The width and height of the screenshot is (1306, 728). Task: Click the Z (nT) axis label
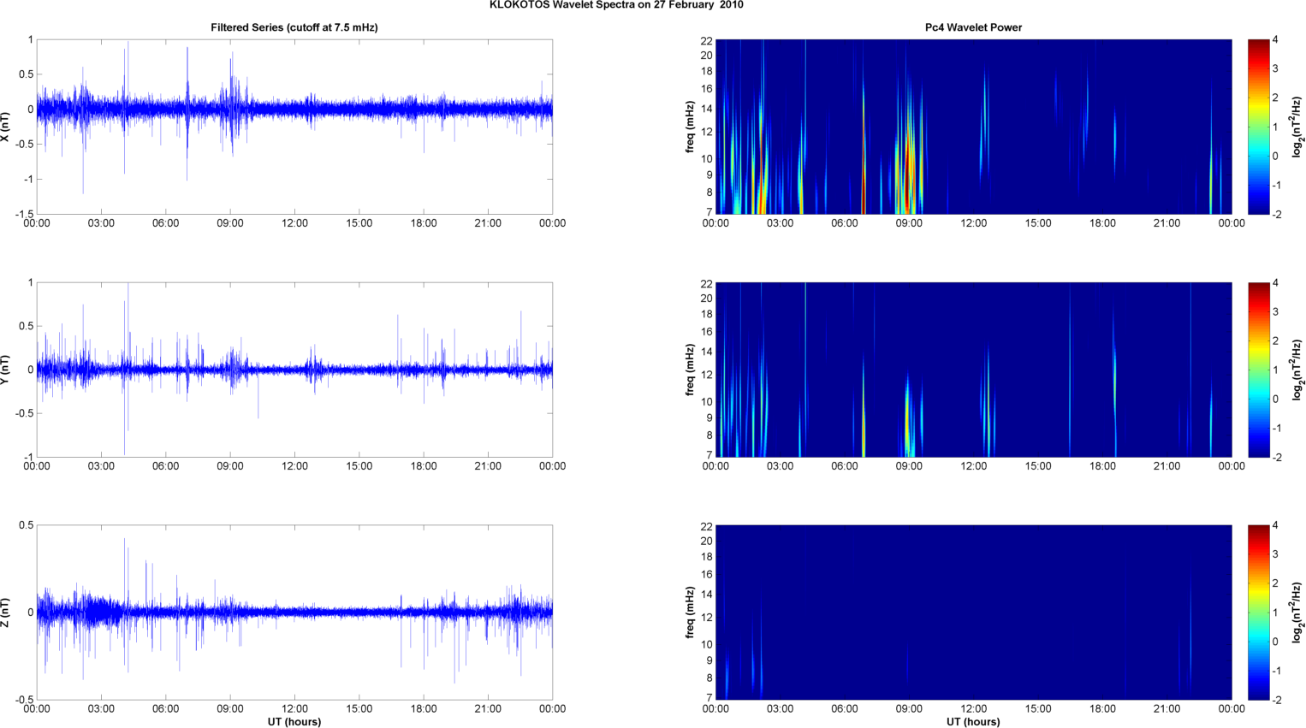[x=6, y=613]
